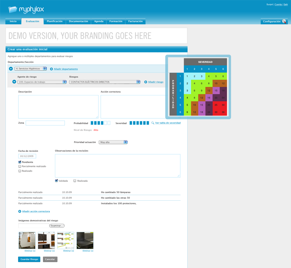Collapse the risk agent row arrow icon
Screen dimensions: 291x268
tap(14, 82)
